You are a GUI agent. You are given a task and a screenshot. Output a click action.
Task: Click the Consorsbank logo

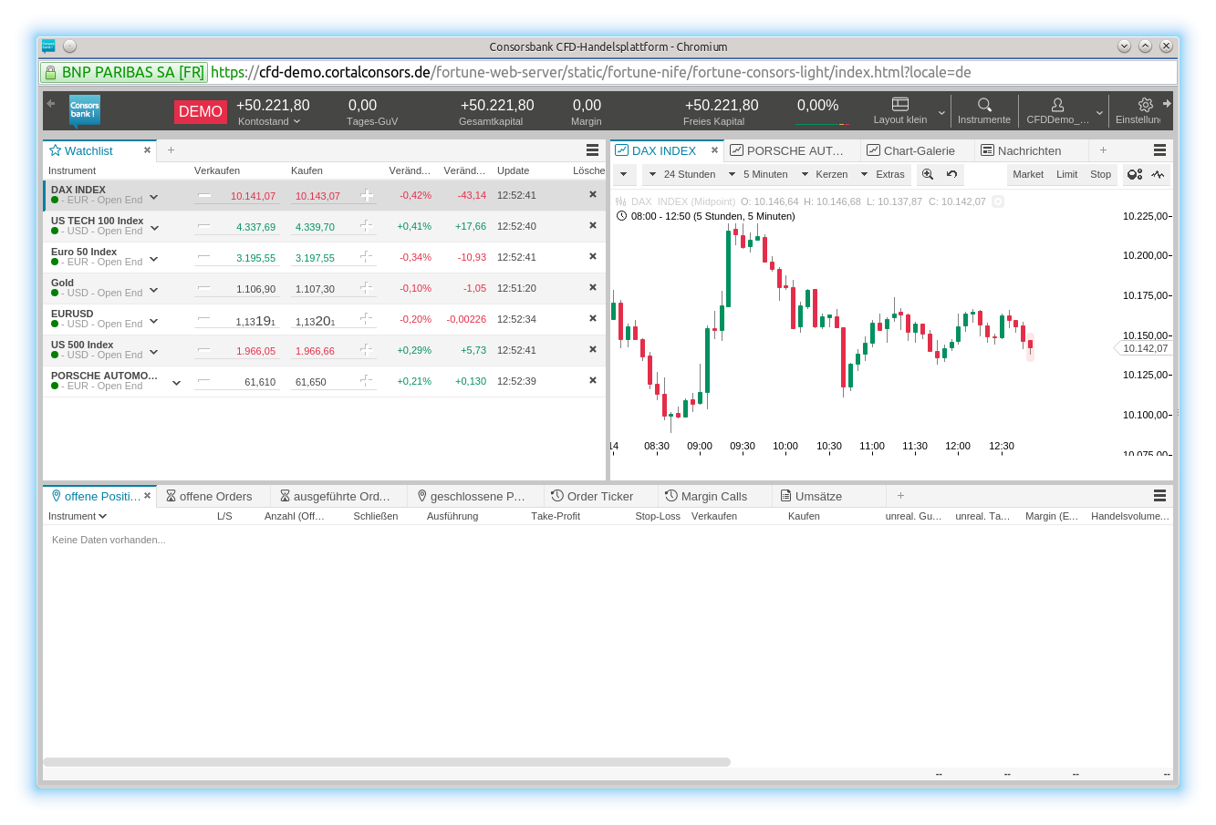(85, 111)
